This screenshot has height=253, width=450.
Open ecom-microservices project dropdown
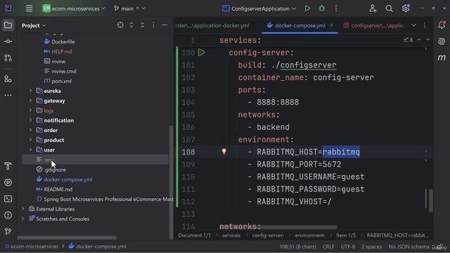tap(74, 8)
